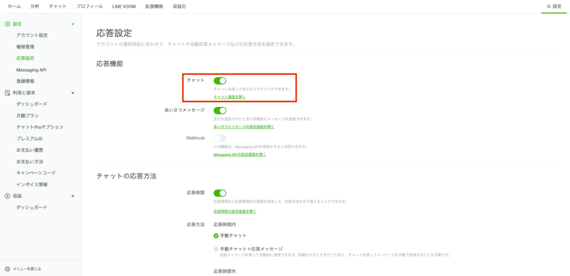
Task: Collapse the 設定 sidebar section arrow
Action: coord(72,24)
